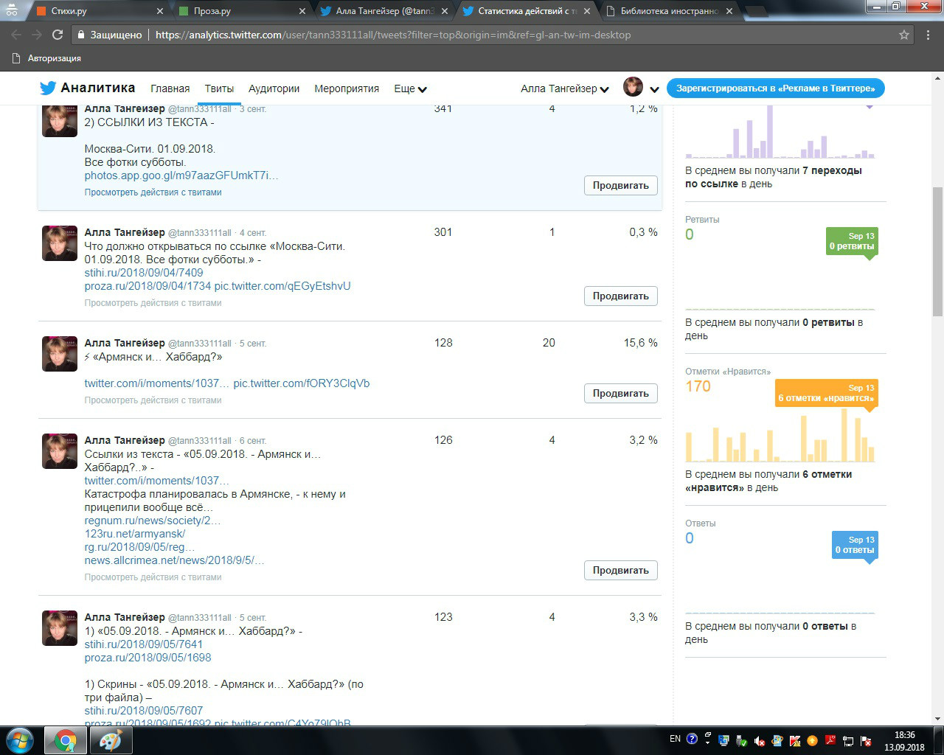
Task: Click the blue help question mark tray icon
Action: (x=692, y=739)
